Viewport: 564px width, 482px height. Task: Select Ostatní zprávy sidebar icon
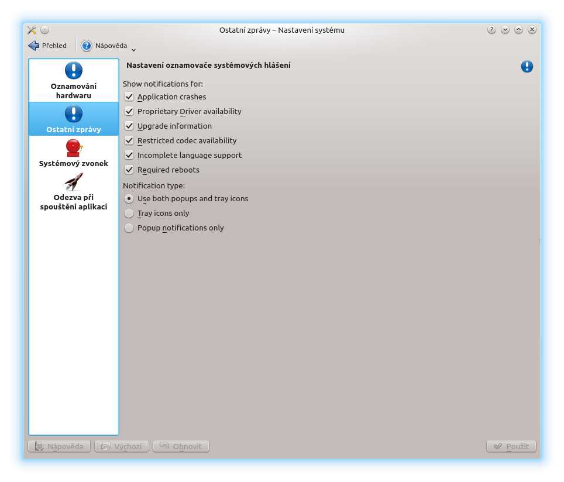tap(74, 113)
